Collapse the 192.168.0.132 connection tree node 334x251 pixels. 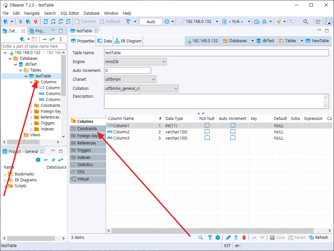[5, 53]
